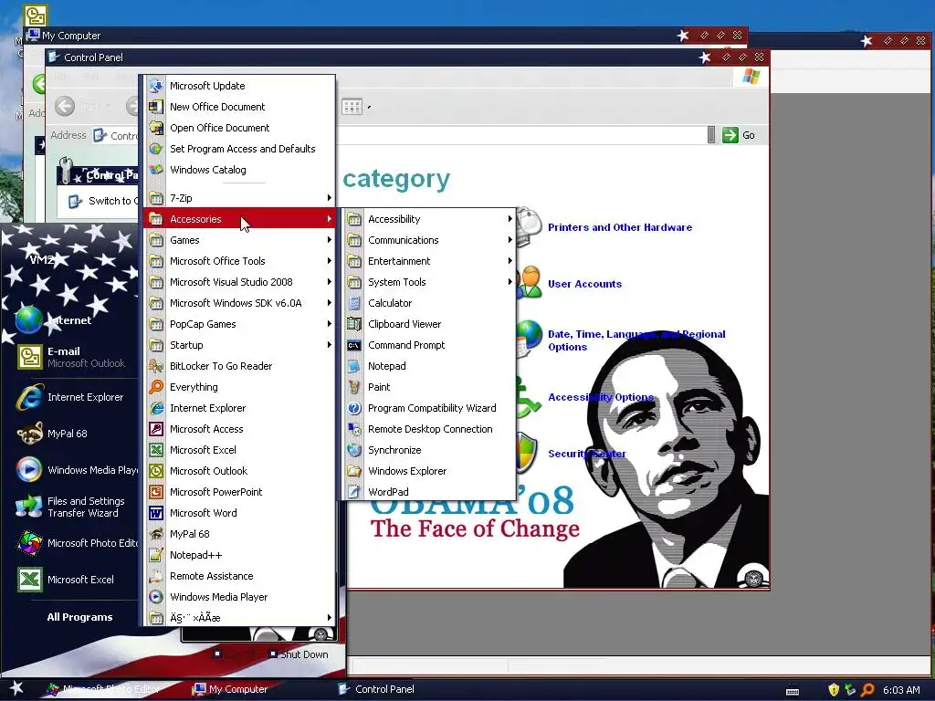
Task: Click the BitLocker To Go Reader icon
Action: 156,366
